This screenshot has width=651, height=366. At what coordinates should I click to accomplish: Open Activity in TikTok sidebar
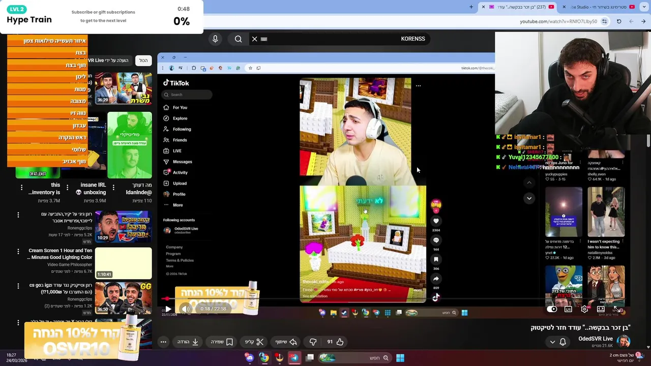coord(176,172)
